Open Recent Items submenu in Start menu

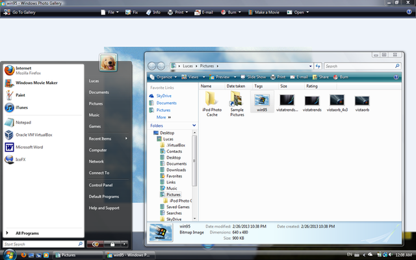click(x=108, y=138)
